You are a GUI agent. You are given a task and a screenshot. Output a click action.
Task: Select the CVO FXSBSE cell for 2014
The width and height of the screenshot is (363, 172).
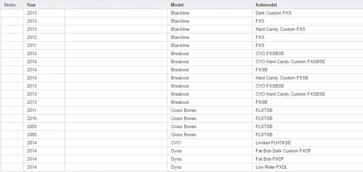pyautogui.click(x=307, y=54)
